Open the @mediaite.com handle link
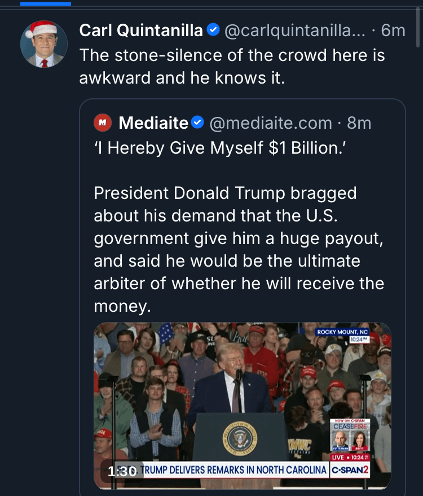The width and height of the screenshot is (423, 496). [x=271, y=122]
